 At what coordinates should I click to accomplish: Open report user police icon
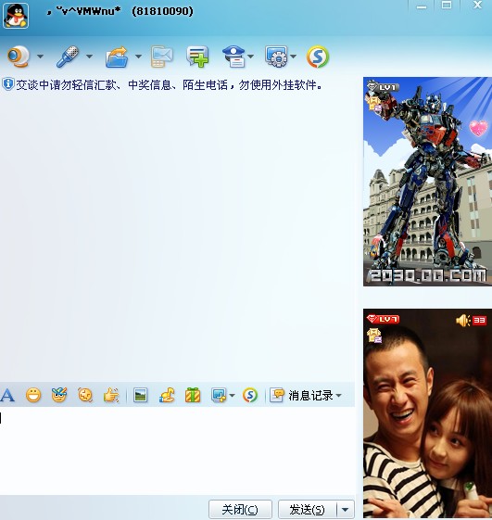coord(234,57)
